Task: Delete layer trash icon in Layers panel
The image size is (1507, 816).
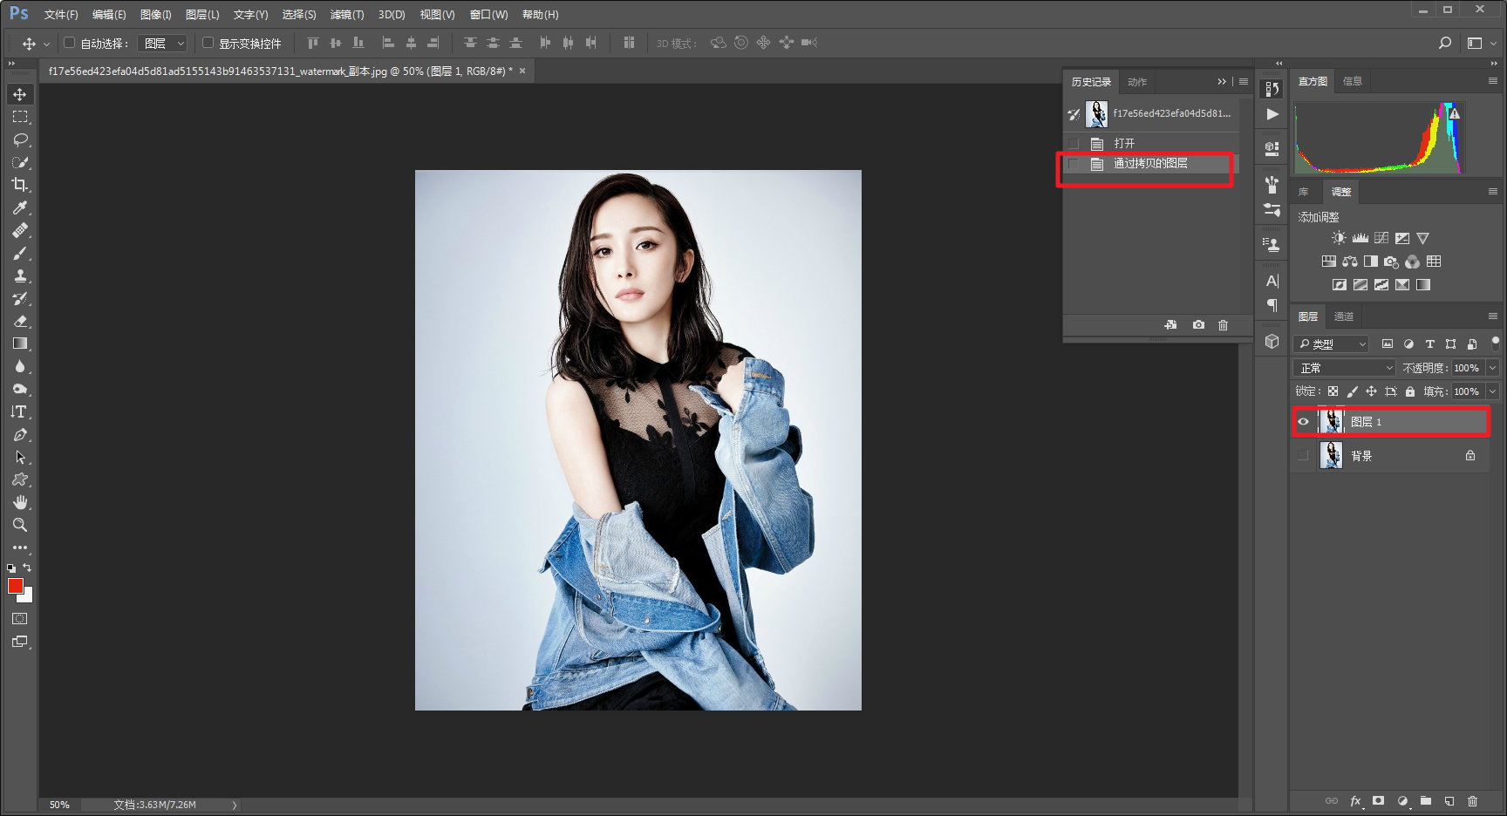Action: pos(1472,801)
